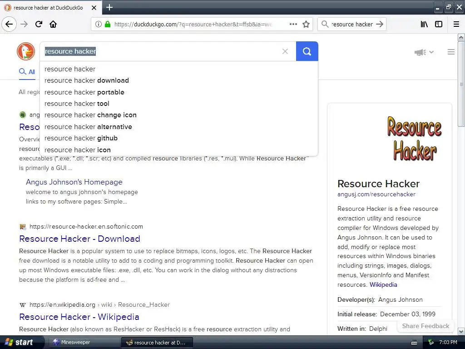Click the softonic favicon icon
This screenshot has width=465, height=349.
coord(23,227)
